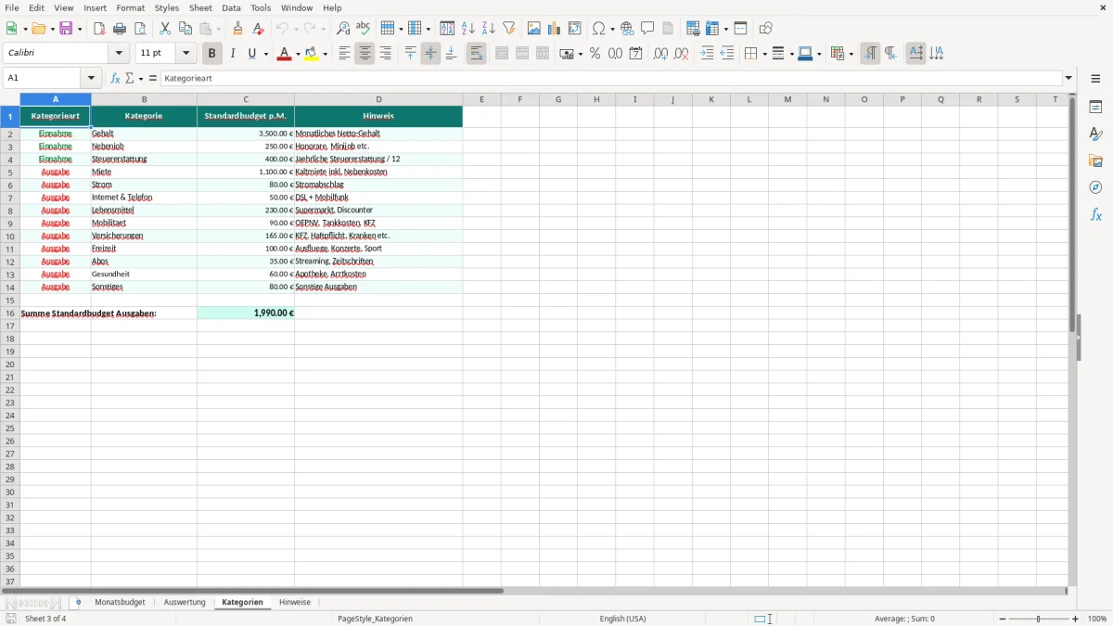Toggle print preview
The height and width of the screenshot is (626, 1113).
140,29
